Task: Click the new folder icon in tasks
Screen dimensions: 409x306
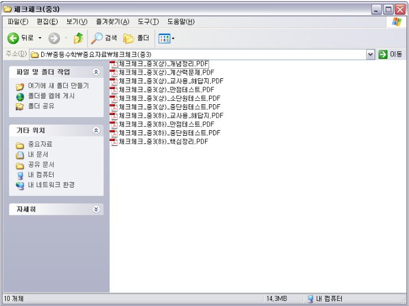Action: pyautogui.click(x=20, y=86)
